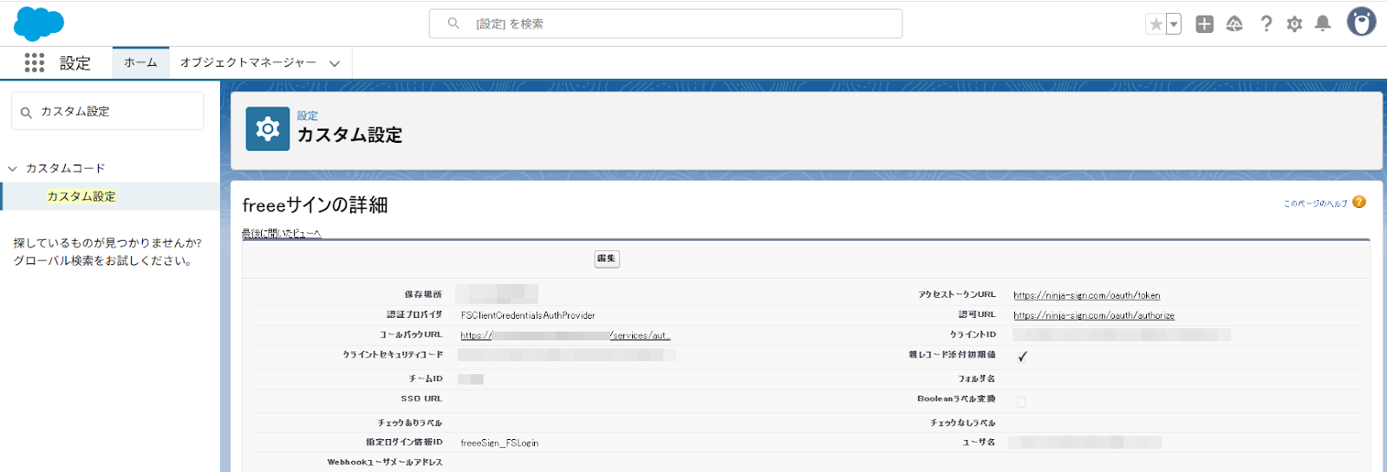
Task: Click the フォルダ名 field label
Action: (x=977, y=378)
